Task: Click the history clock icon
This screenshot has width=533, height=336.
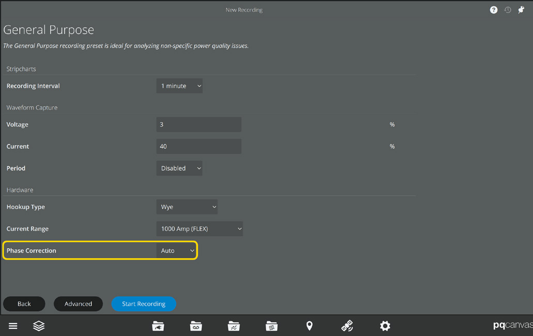Action: coord(508,10)
